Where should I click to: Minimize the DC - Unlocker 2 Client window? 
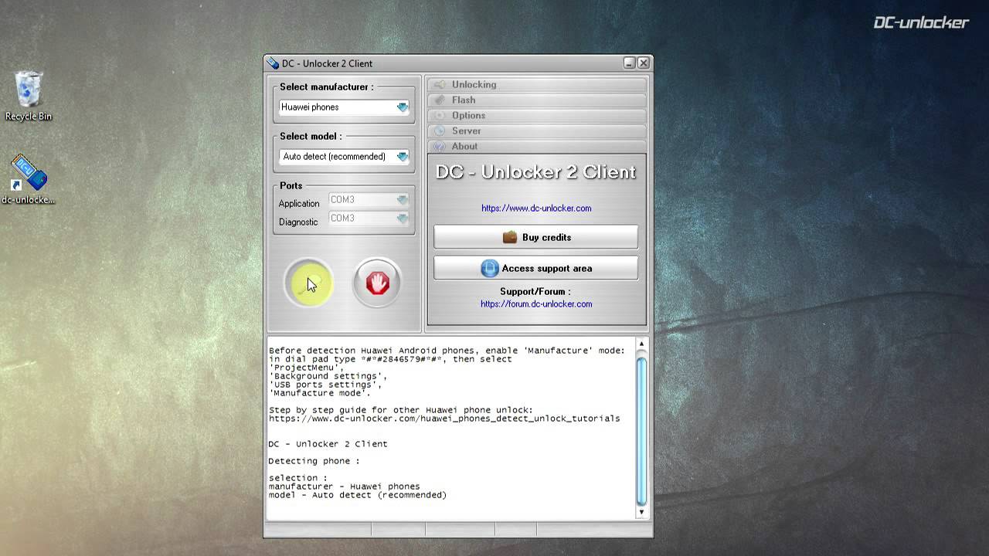coord(630,63)
